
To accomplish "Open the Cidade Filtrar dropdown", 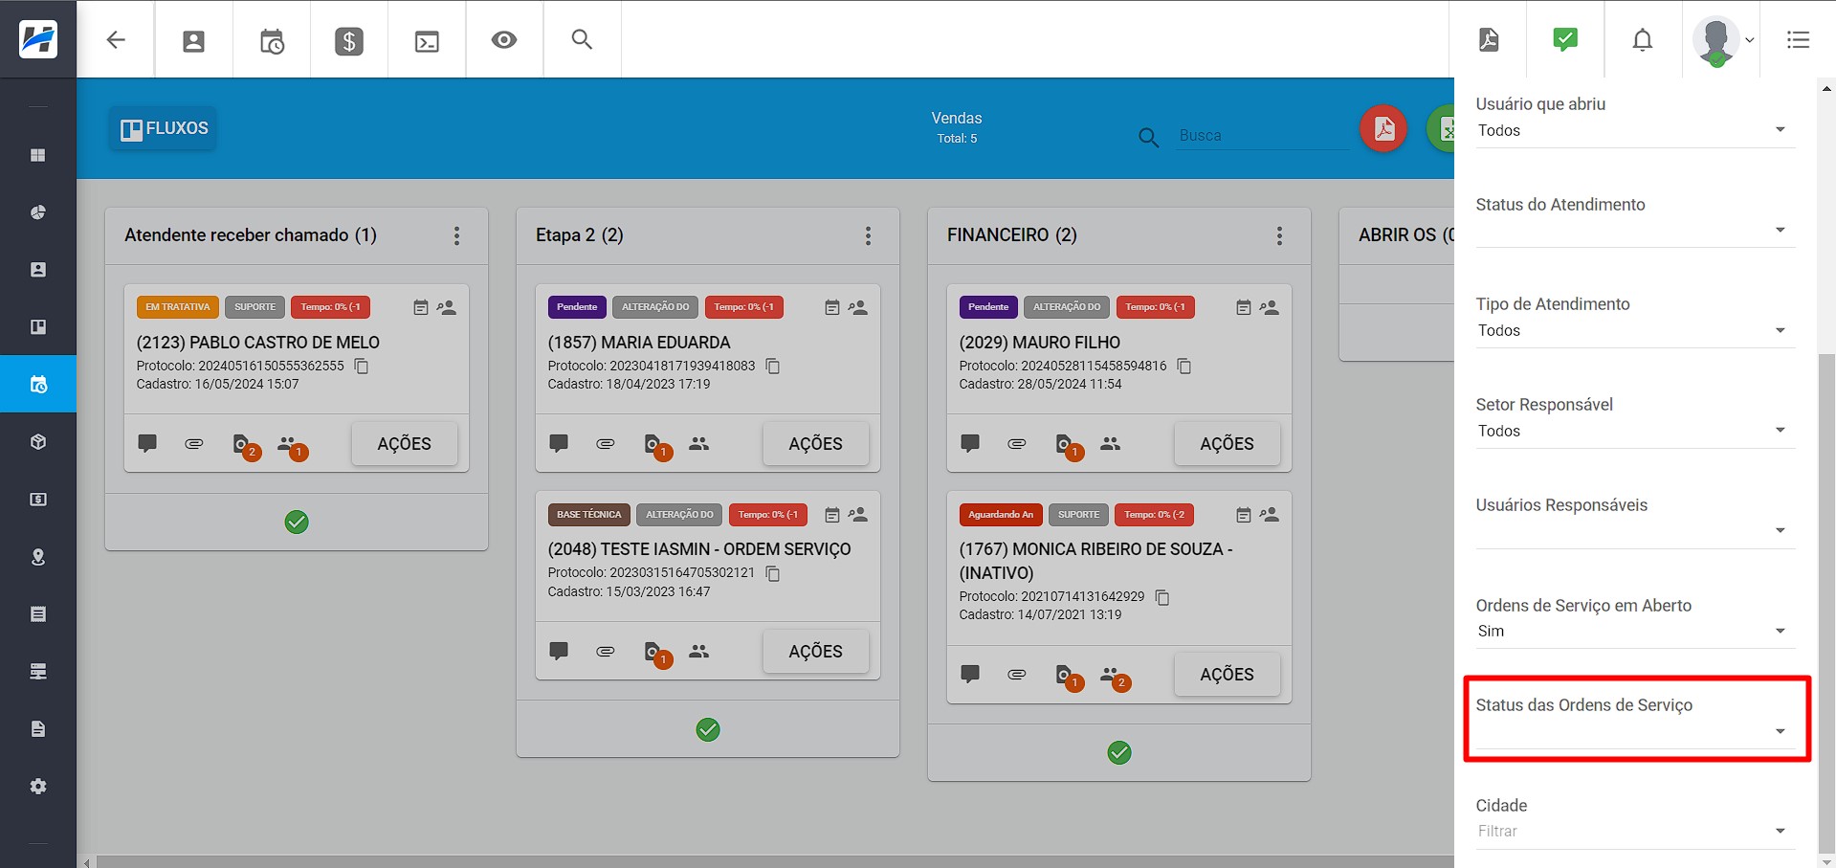I will click(x=1634, y=832).
